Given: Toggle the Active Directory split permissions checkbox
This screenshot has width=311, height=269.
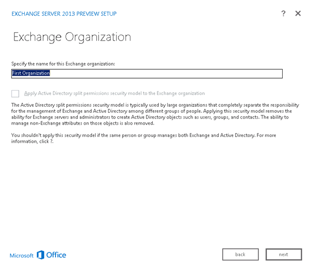Looking at the screenshot, I should pos(15,93).
